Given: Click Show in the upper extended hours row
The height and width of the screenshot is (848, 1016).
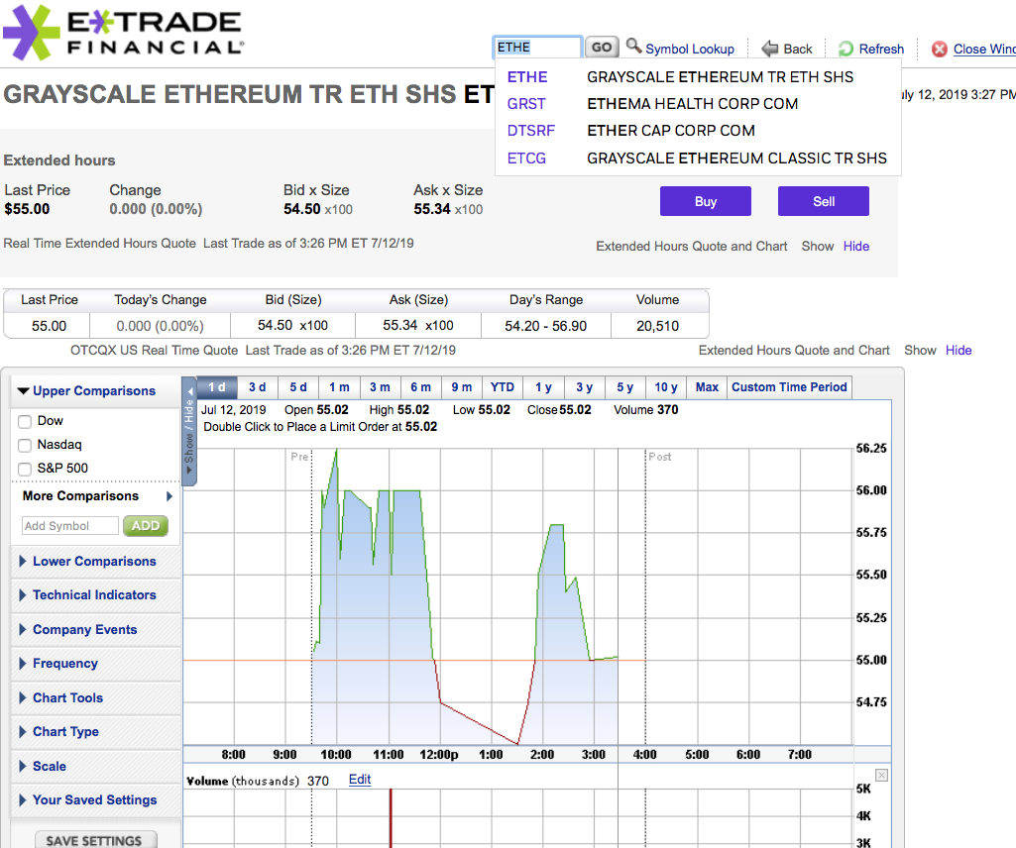Looking at the screenshot, I should click(x=817, y=246).
